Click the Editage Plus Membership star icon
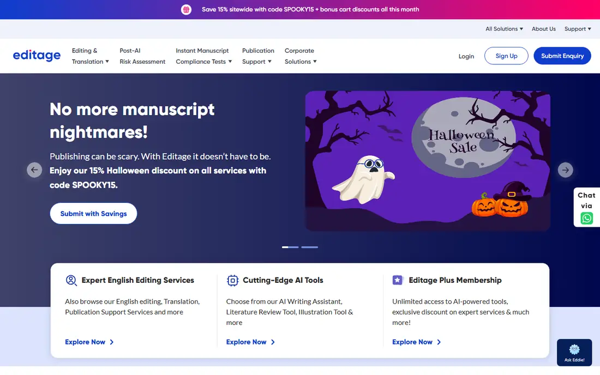Image resolution: width=600 pixels, height=375 pixels. [398, 280]
